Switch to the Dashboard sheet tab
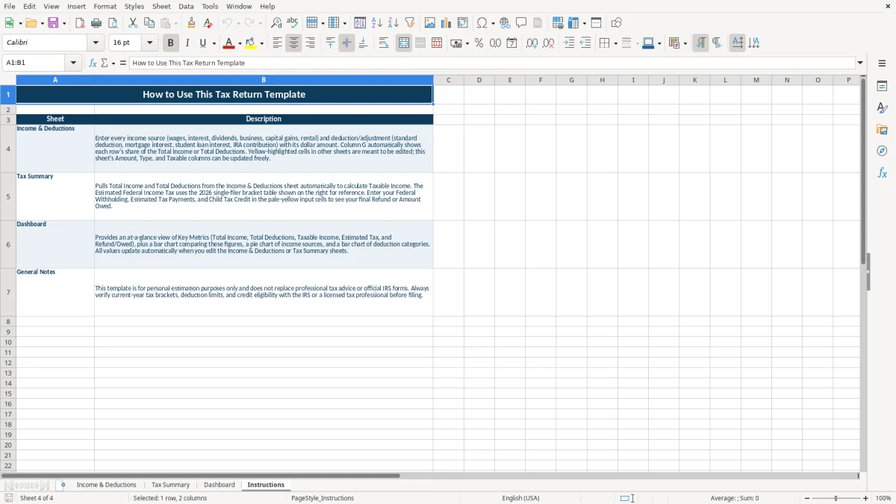The width and height of the screenshot is (896, 504). [220, 485]
